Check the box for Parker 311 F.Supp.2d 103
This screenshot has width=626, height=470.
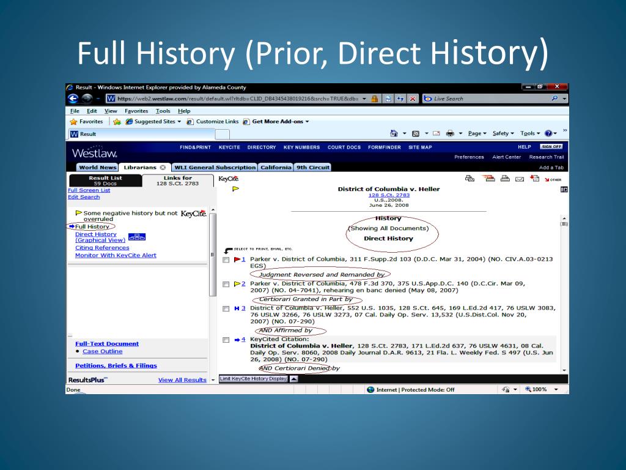click(x=226, y=259)
